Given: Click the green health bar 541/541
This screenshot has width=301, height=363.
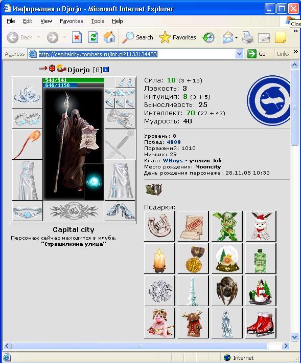Looking at the screenshot, I should point(74,80).
